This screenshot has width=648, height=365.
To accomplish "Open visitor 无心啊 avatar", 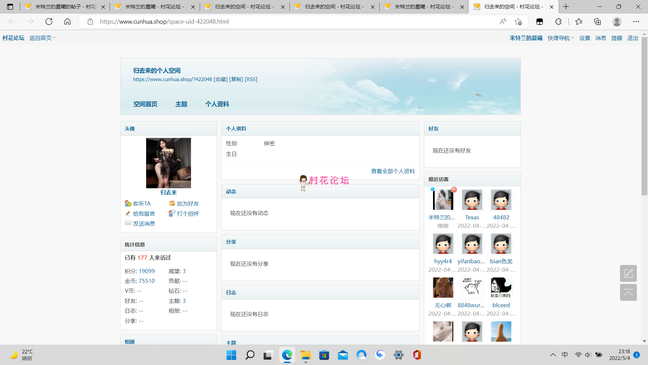I will pos(443,287).
